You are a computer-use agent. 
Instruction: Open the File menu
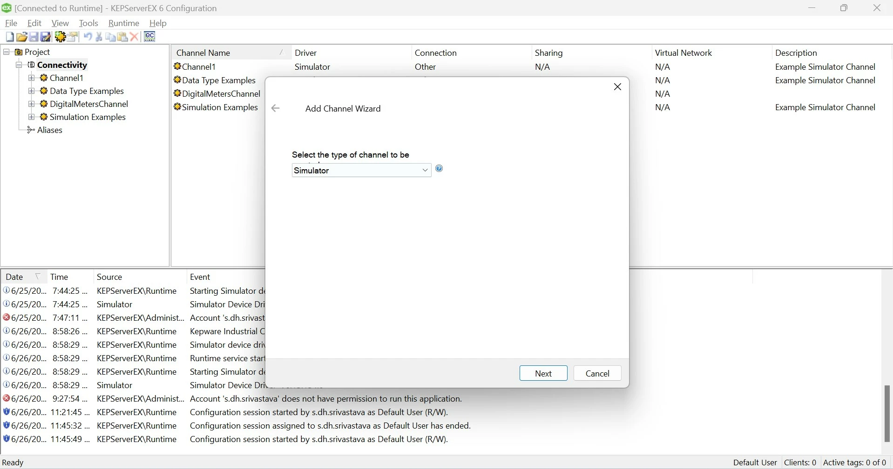click(x=11, y=23)
